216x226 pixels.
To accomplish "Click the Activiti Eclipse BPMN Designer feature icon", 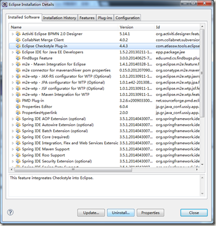I will click(18, 34).
